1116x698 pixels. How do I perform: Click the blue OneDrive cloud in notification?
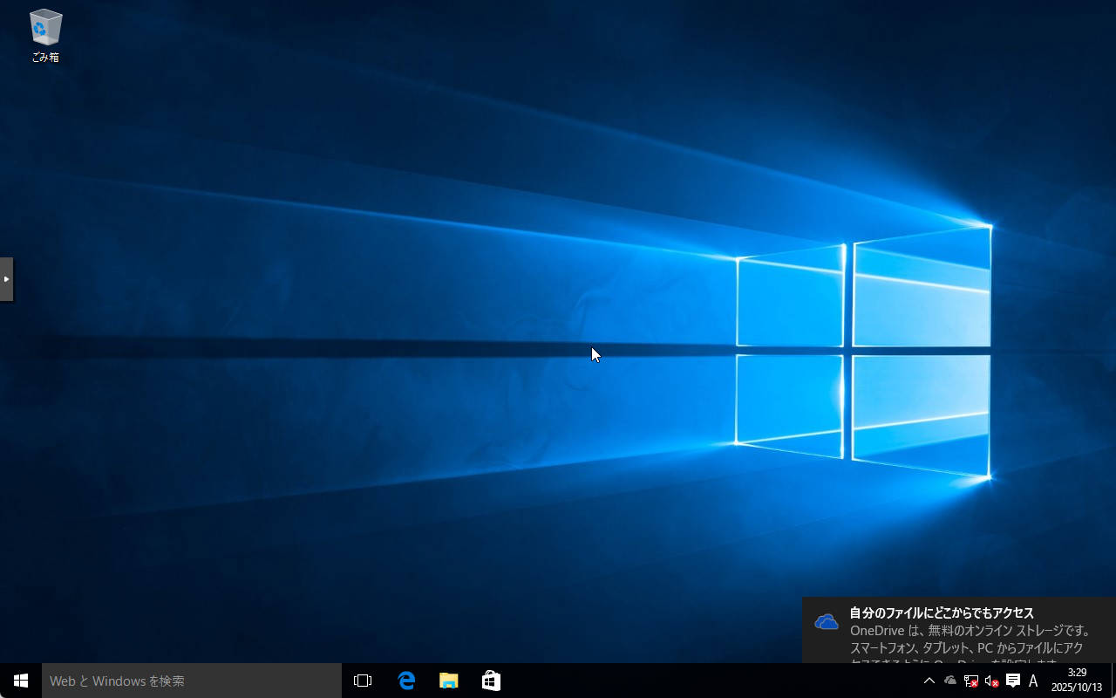tap(826, 621)
